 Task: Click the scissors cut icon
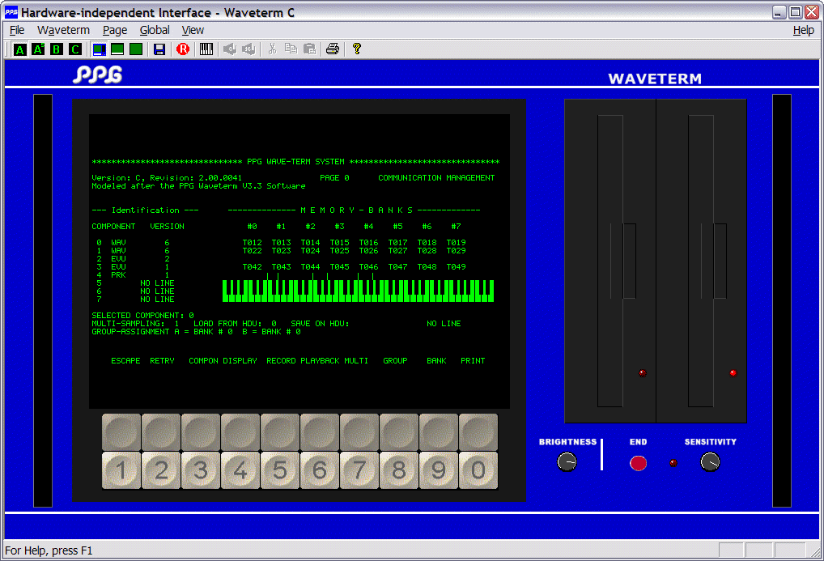[x=272, y=49]
